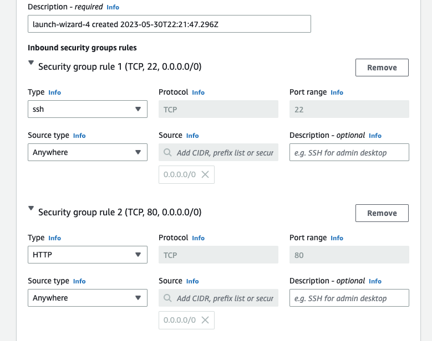Click the security group Description text field
This screenshot has height=341, width=432.
(169, 24)
